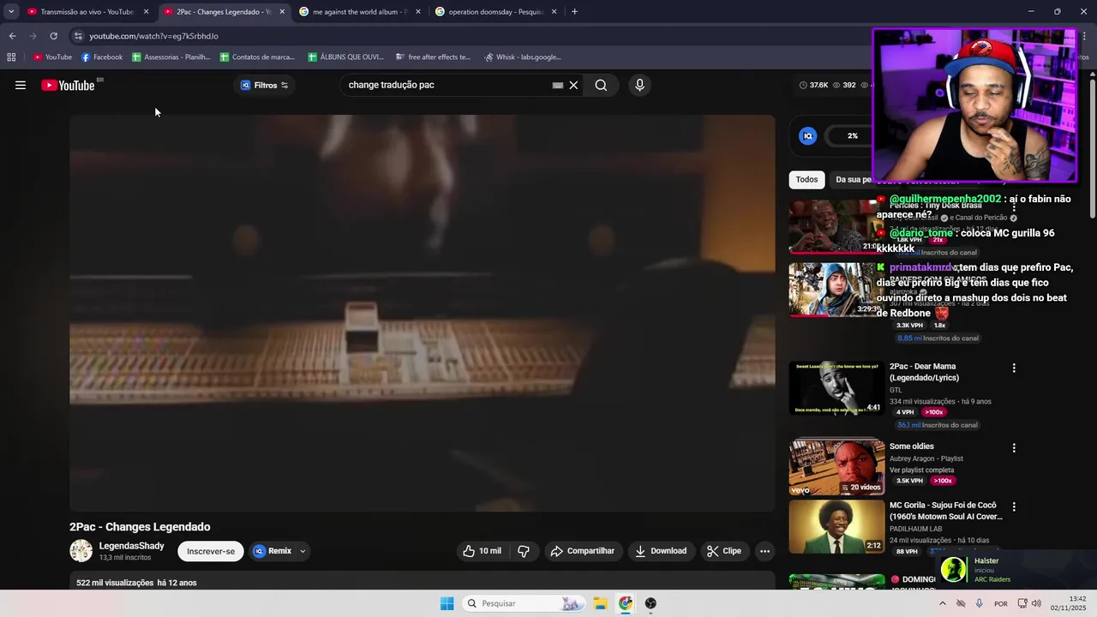The height and width of the screenshot is (617, 1097).
Task: Expand the Remix dropdown chevron
Action: pyautogui.click(x=303, y=551)
